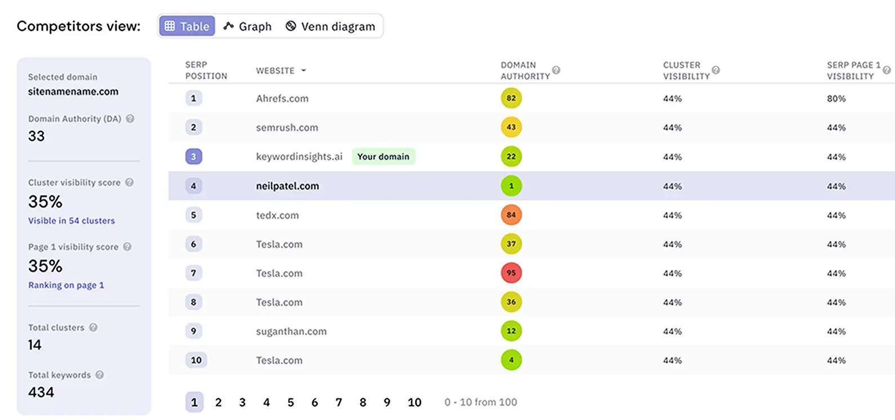Switch to the Graph tab

(247, 26)
